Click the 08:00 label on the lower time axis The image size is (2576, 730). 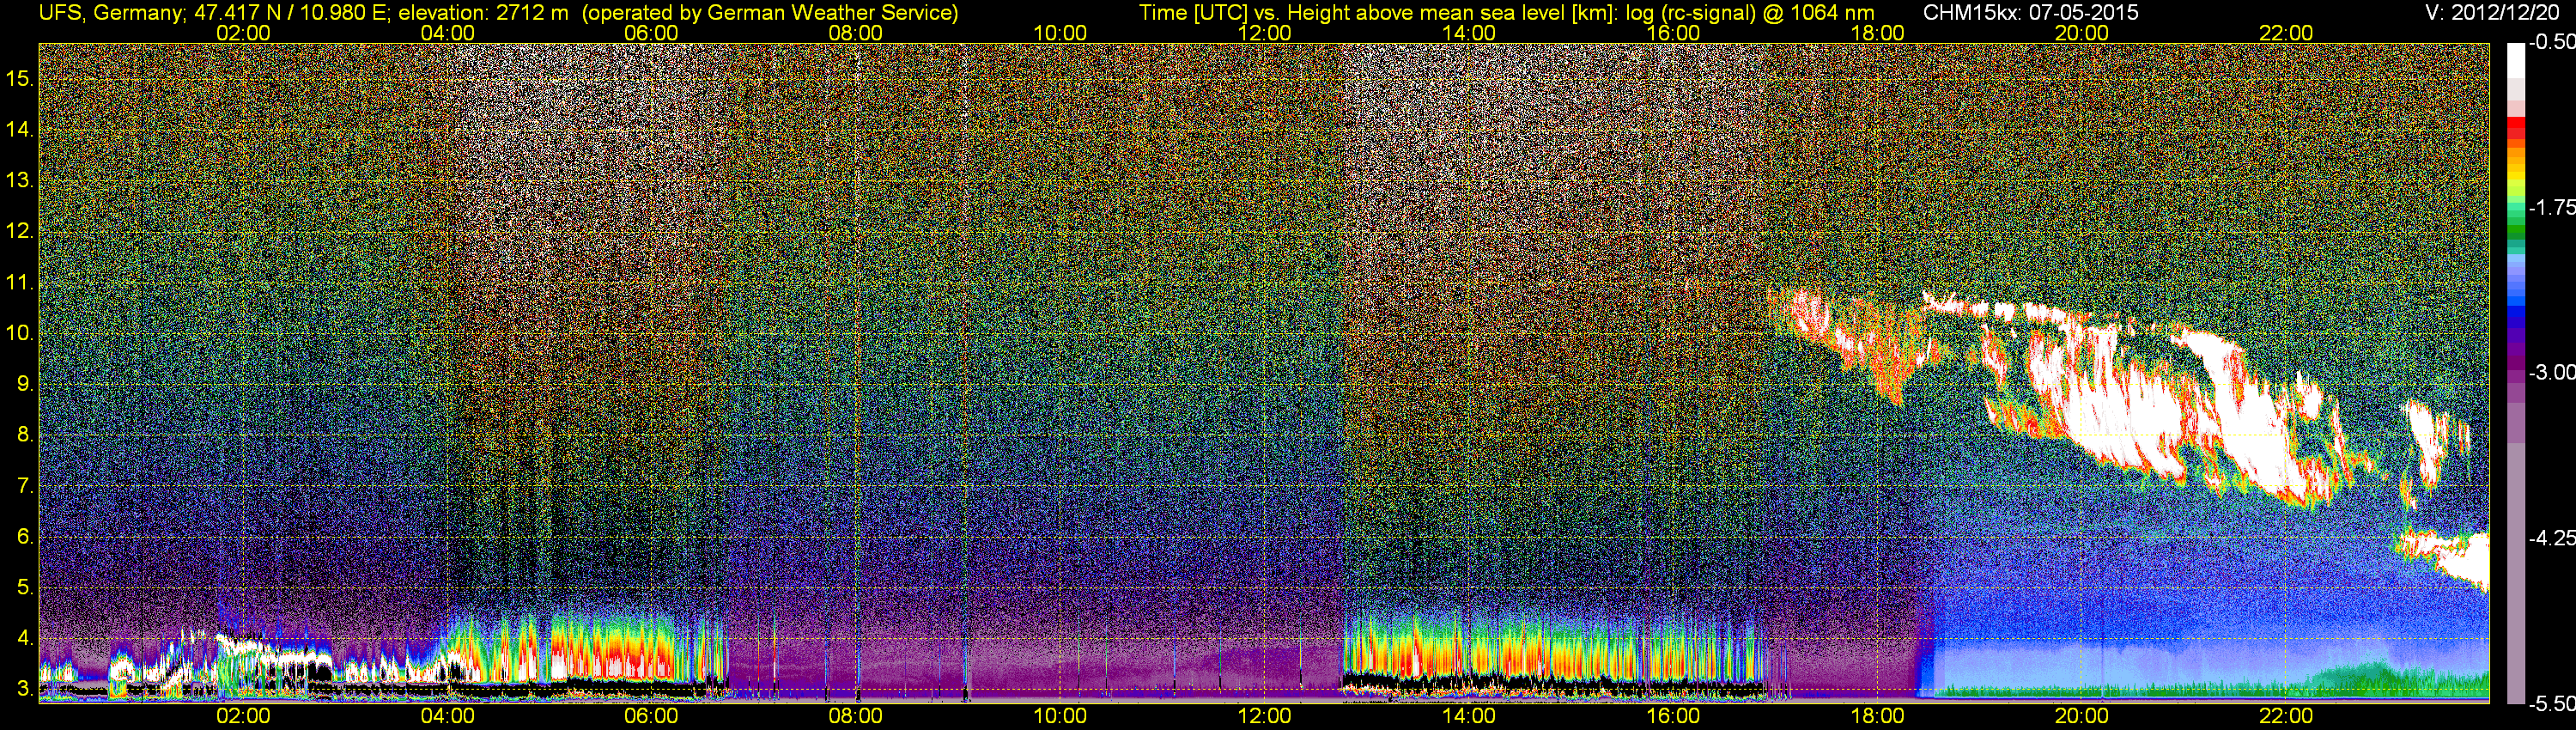pyautogui.click(x=856, y=716)
